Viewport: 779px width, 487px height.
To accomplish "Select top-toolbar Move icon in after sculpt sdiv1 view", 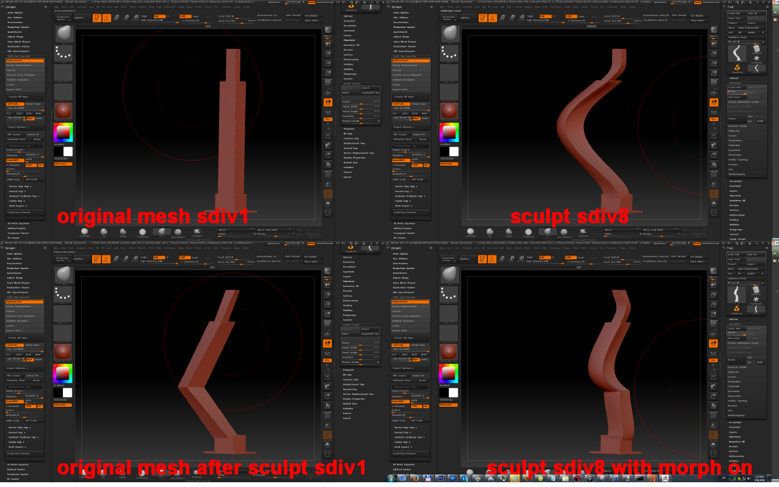I will (116, 259).
